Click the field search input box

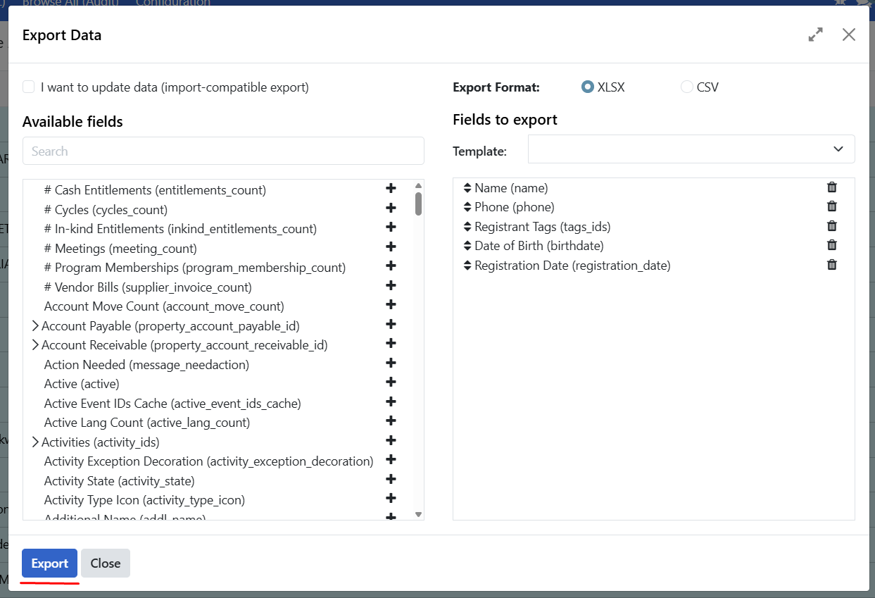[223, 150]
